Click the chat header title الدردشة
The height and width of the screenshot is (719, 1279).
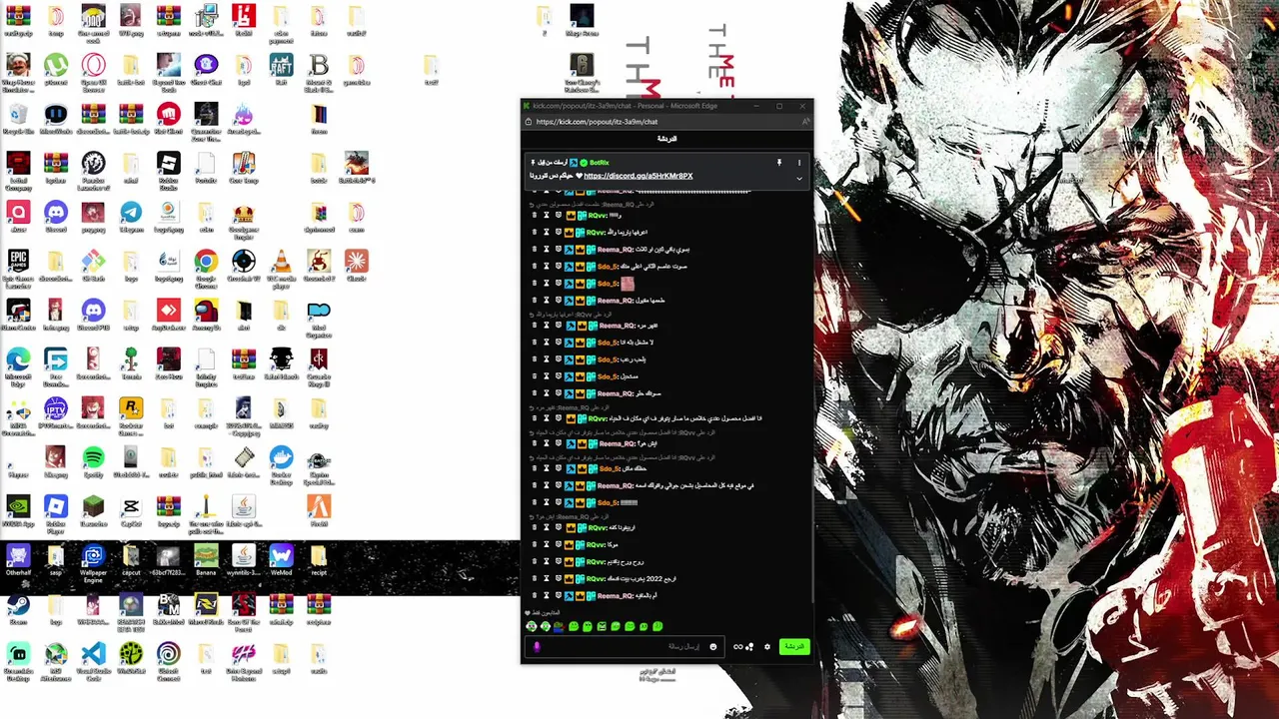(x=666, y=139)
